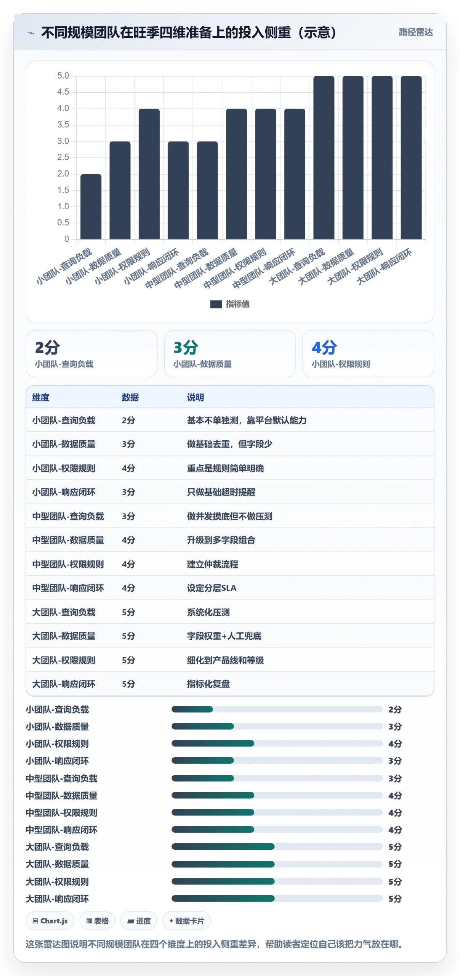Click the 小团队-权限规则 progress bar
Image resolution: width=460 pixels, height=976 pixels.
click(x=277, y=743)
